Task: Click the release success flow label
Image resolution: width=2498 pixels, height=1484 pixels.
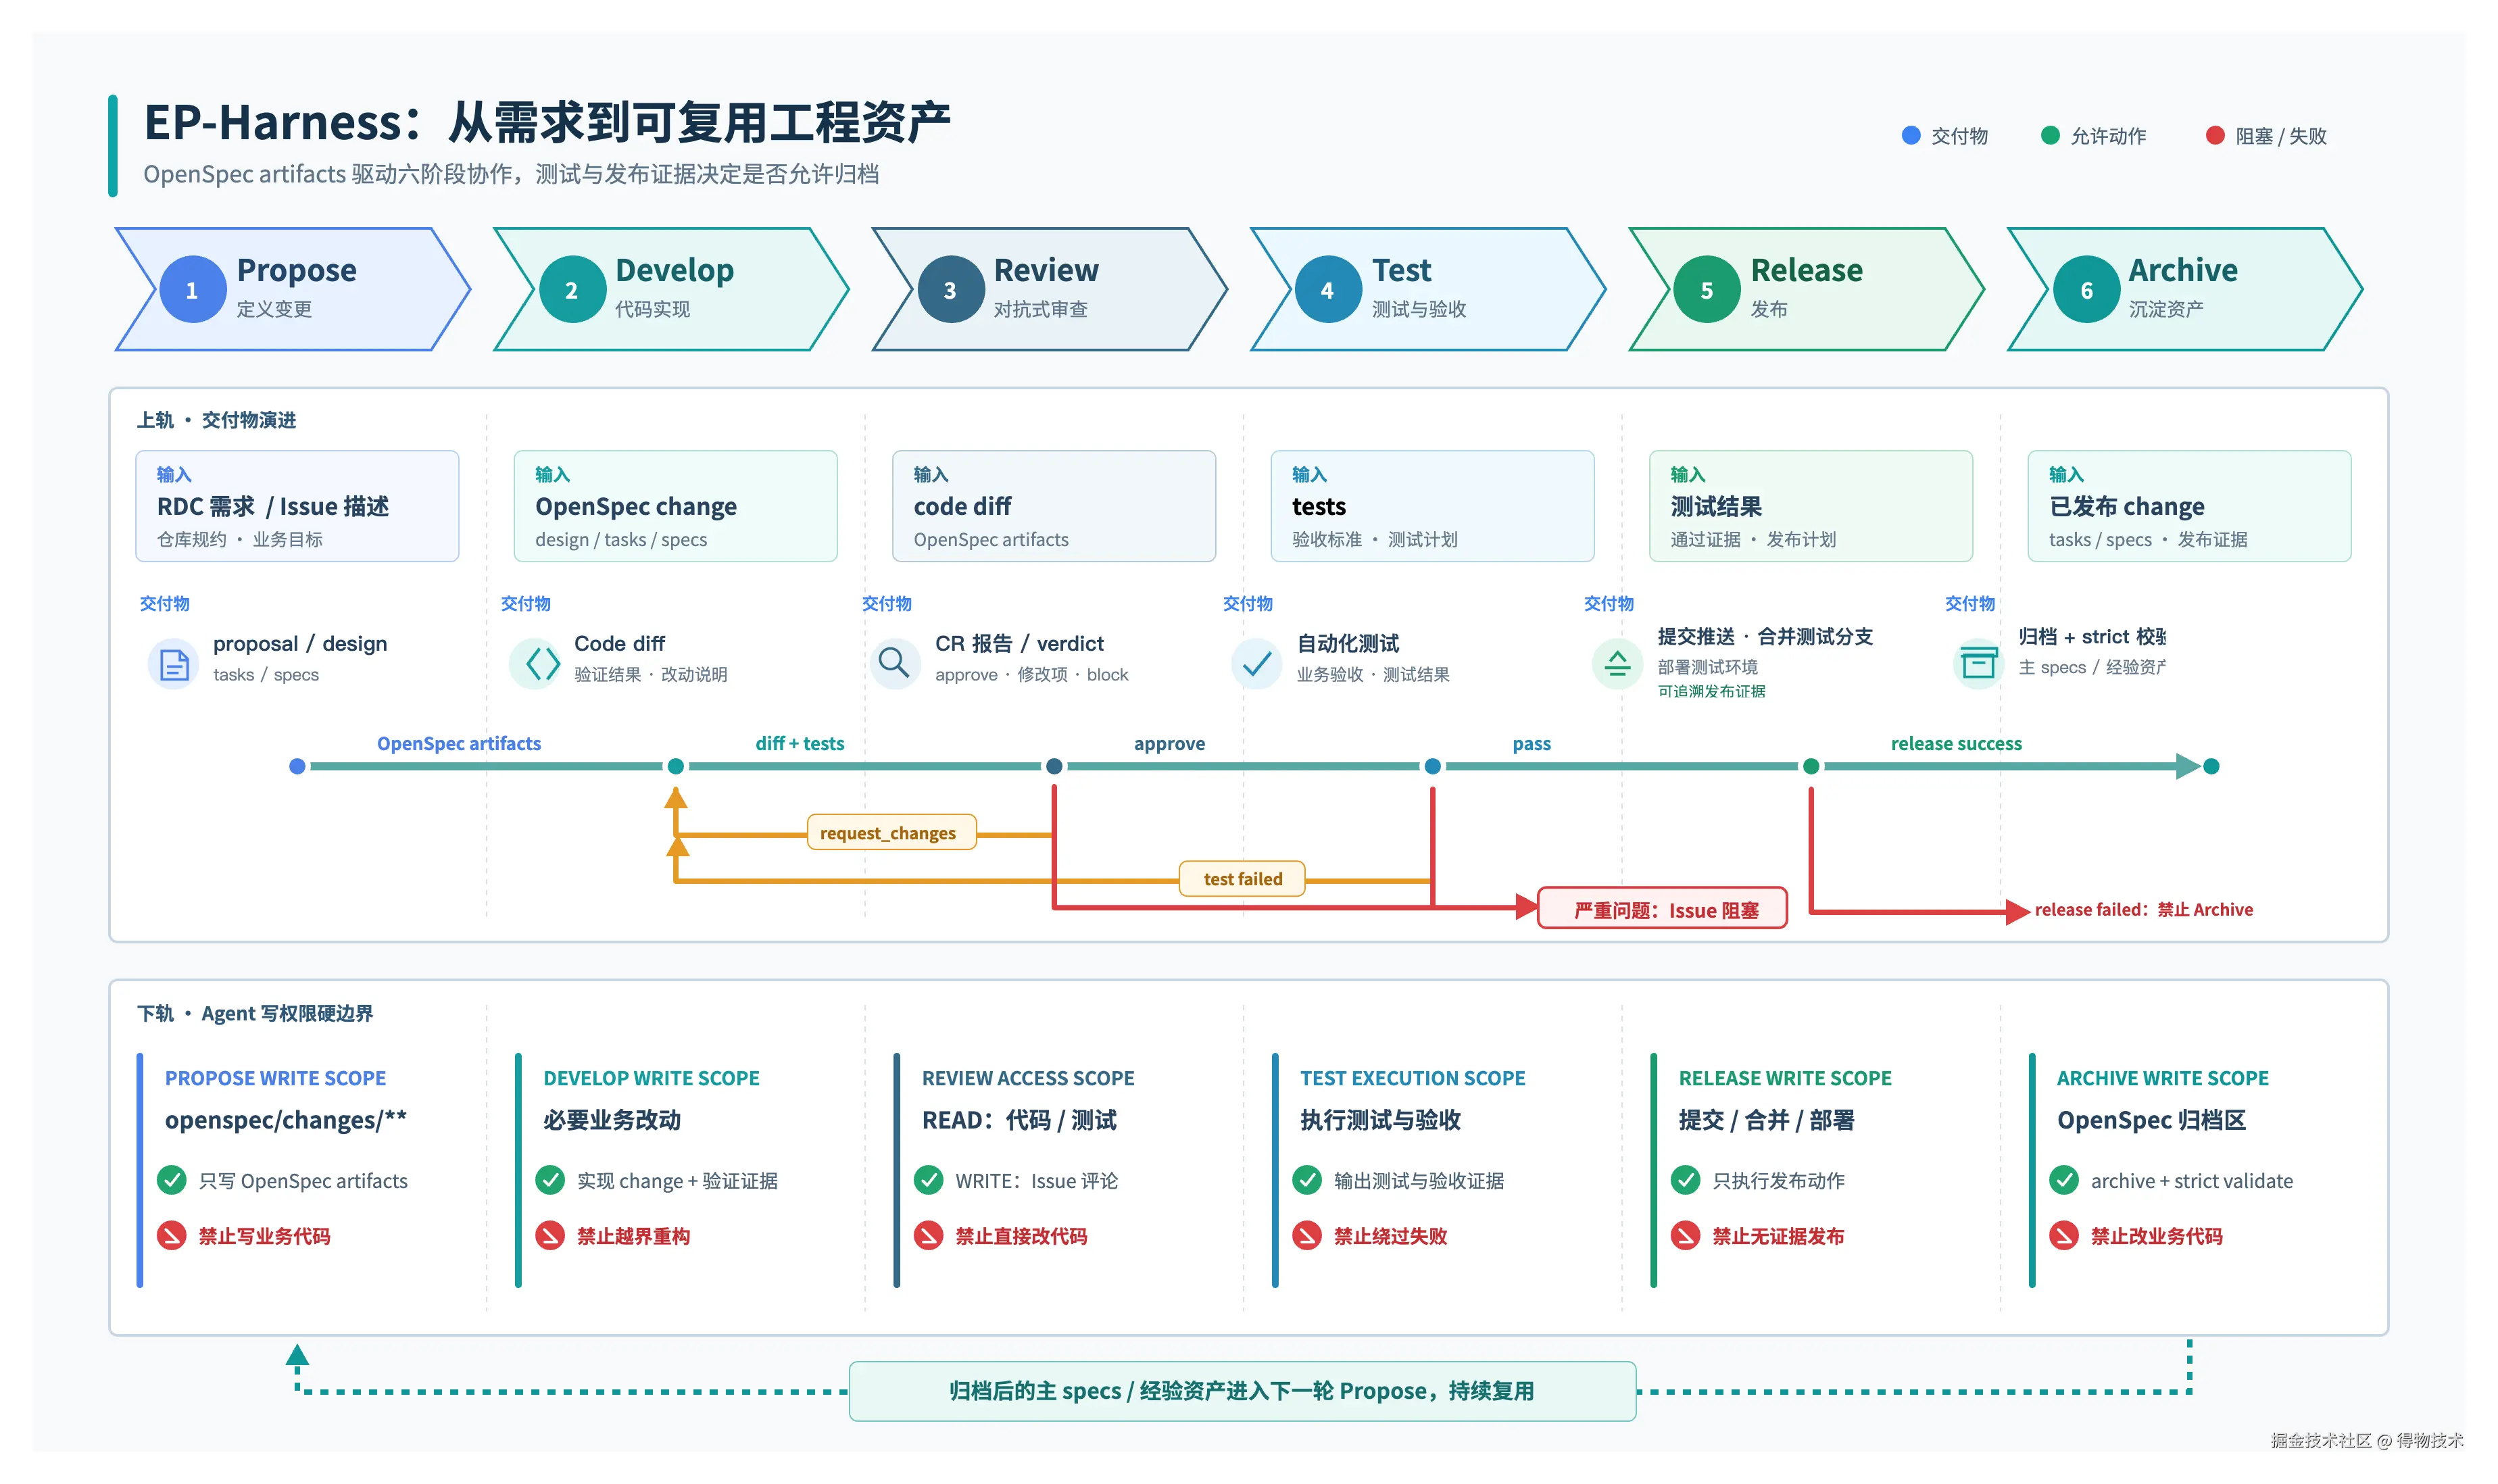Action: click(1957, 744)
